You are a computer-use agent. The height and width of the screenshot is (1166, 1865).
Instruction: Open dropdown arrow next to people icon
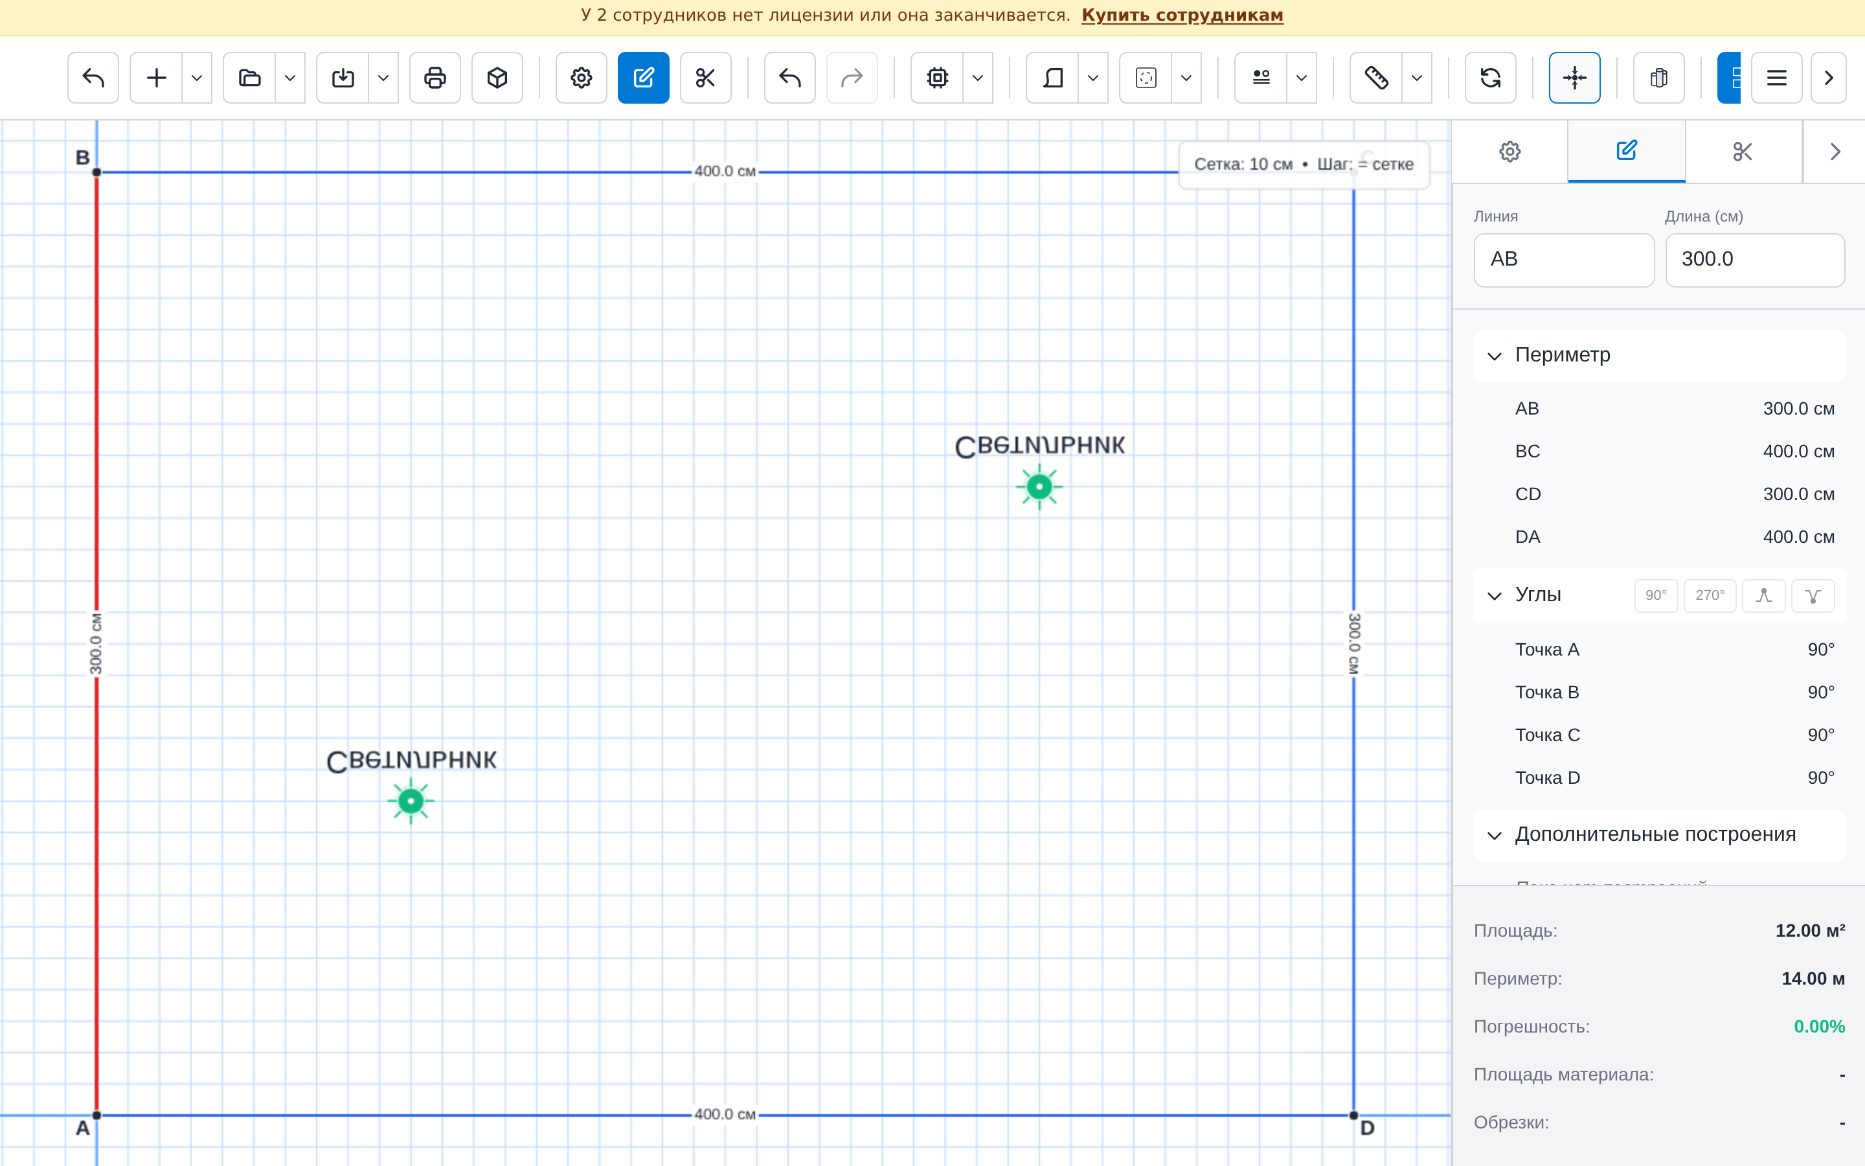point(1301,78)
